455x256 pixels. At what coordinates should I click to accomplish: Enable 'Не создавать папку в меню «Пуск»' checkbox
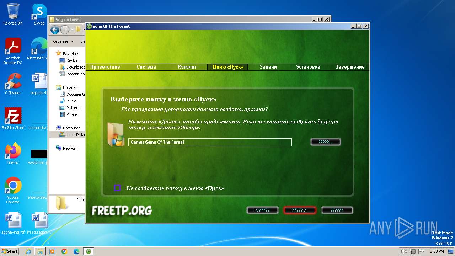click(x=117, y=188)
